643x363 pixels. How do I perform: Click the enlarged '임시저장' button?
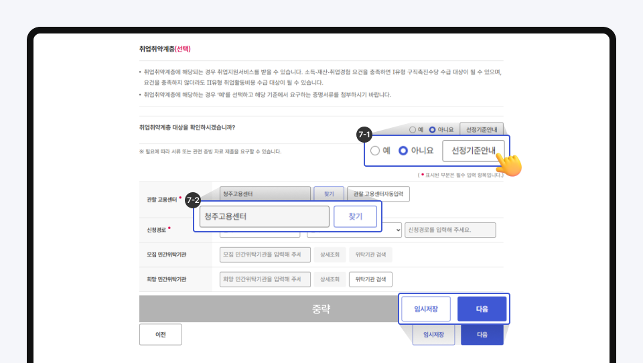pos(426,309)
